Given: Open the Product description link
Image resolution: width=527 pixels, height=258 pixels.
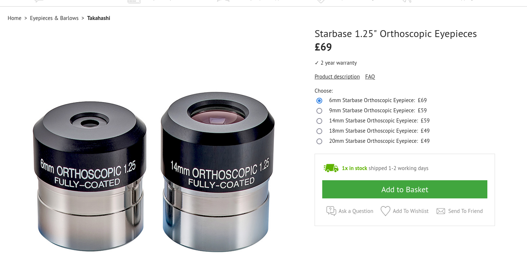Looking at the screenshot, I should pyautogui.click(x=337, y=77).
